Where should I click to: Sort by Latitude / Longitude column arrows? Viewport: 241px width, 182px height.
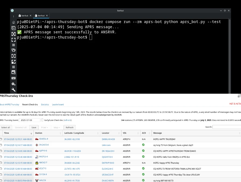98,133
